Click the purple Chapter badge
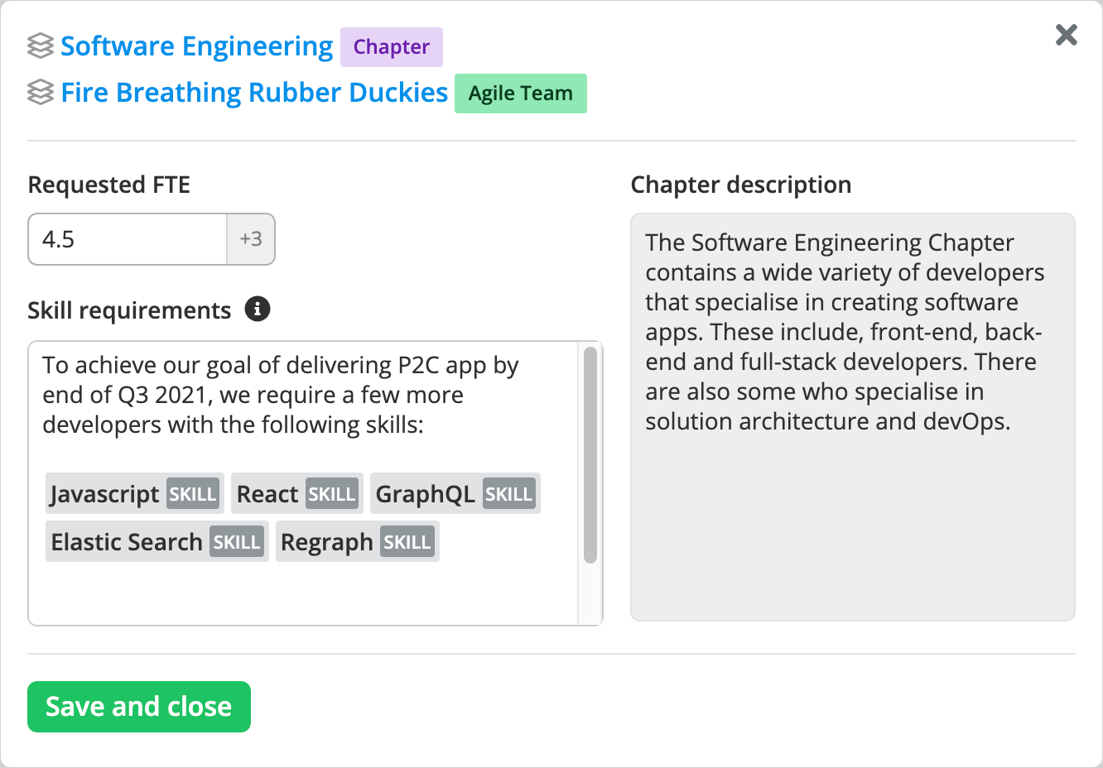 pos(391,47)
